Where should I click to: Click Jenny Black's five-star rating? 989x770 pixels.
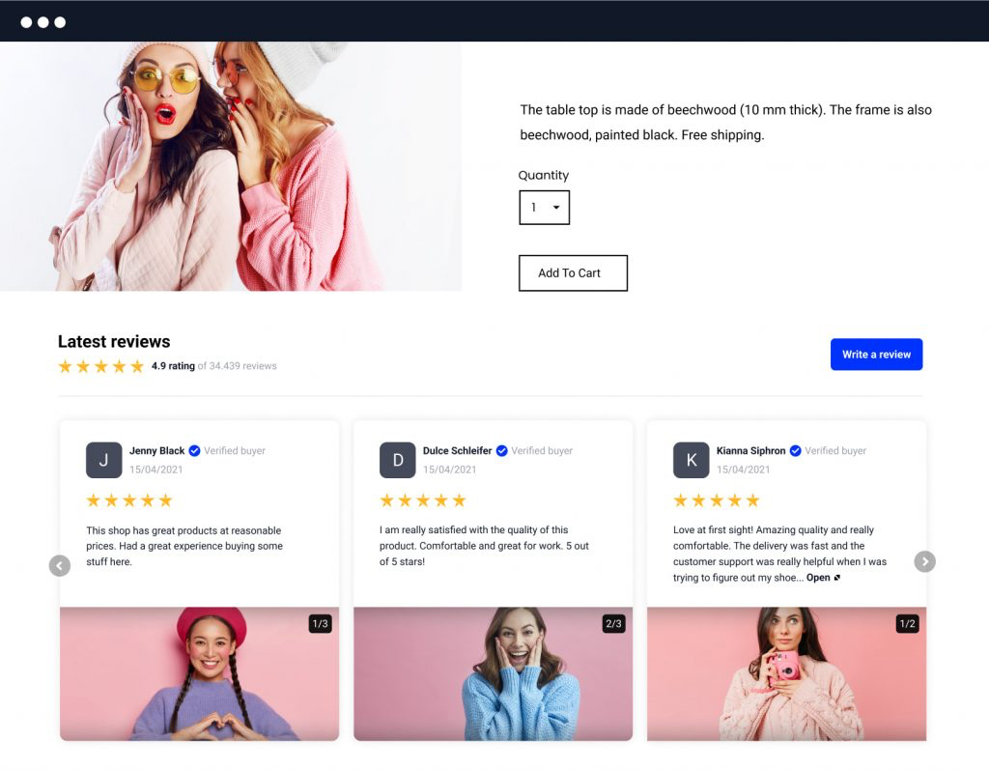(128, 500)
